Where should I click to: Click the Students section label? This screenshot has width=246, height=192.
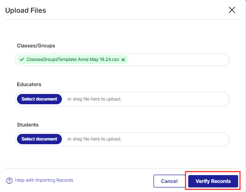[x=28, y=125]
